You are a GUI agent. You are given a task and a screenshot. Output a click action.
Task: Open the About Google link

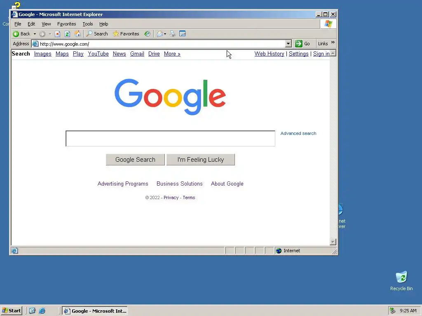tap(227, 184)
